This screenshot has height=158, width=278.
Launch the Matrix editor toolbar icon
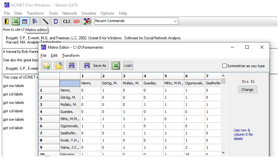(x=25, y=21)
